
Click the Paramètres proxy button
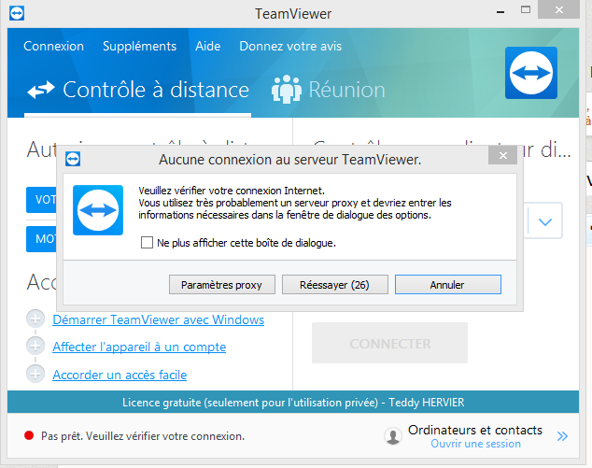tap(222, 284)
